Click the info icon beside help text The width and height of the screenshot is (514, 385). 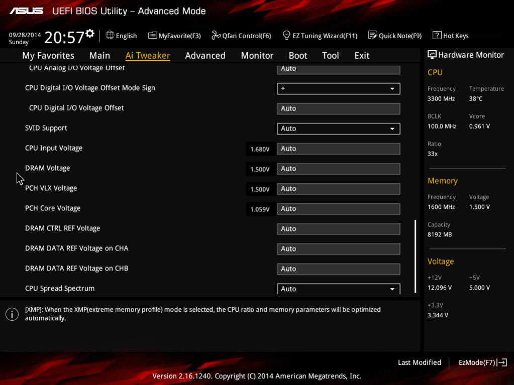click(12, 314)
